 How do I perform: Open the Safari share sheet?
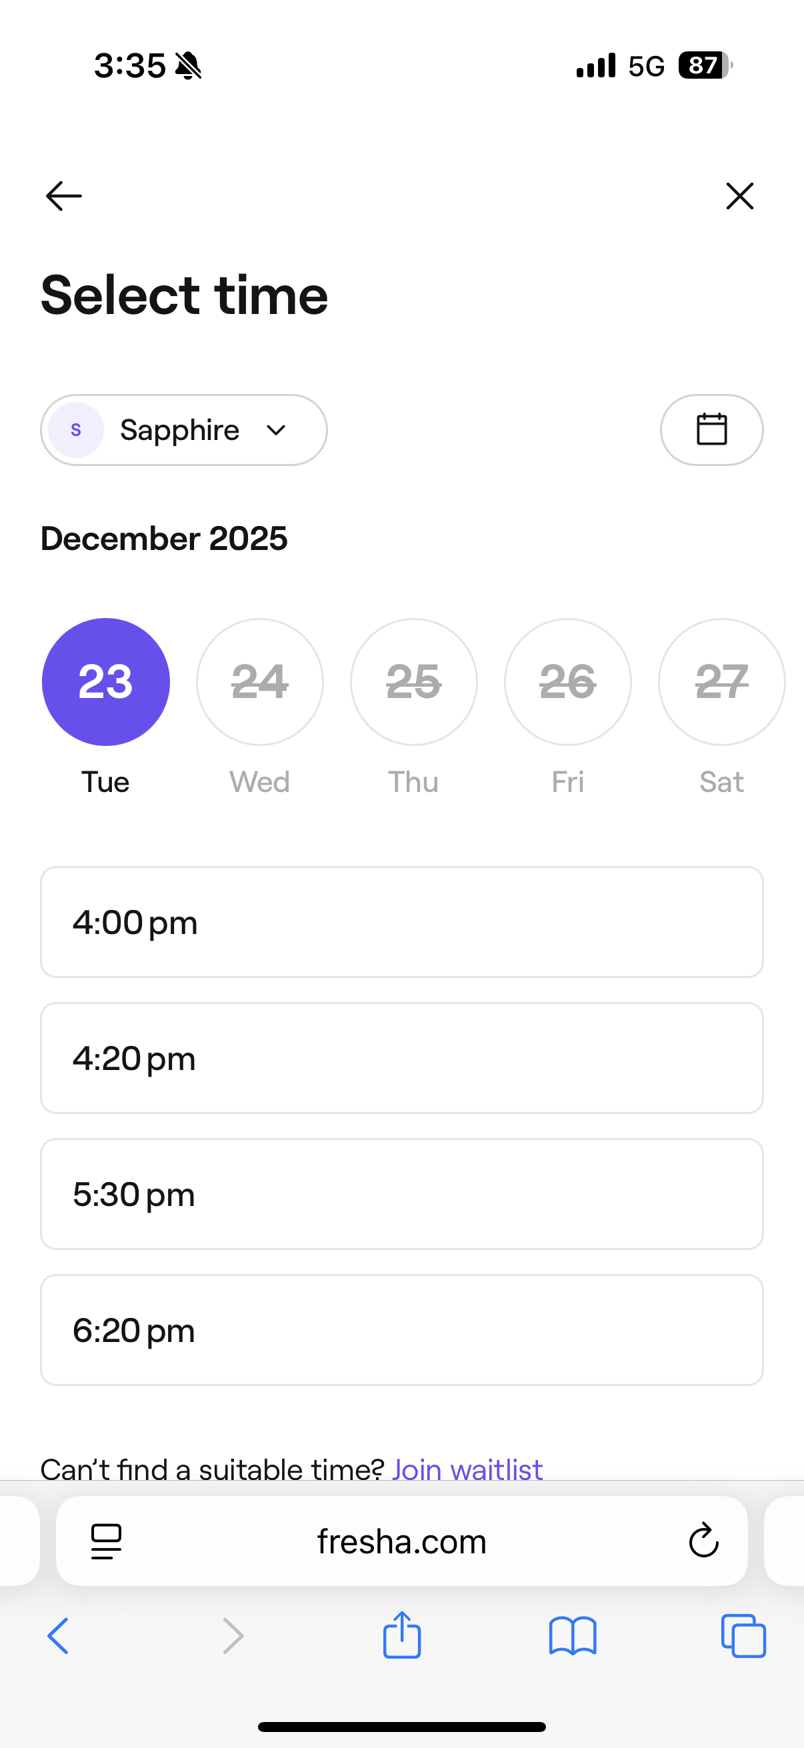pyautogui.click(x=401, y=1635)
